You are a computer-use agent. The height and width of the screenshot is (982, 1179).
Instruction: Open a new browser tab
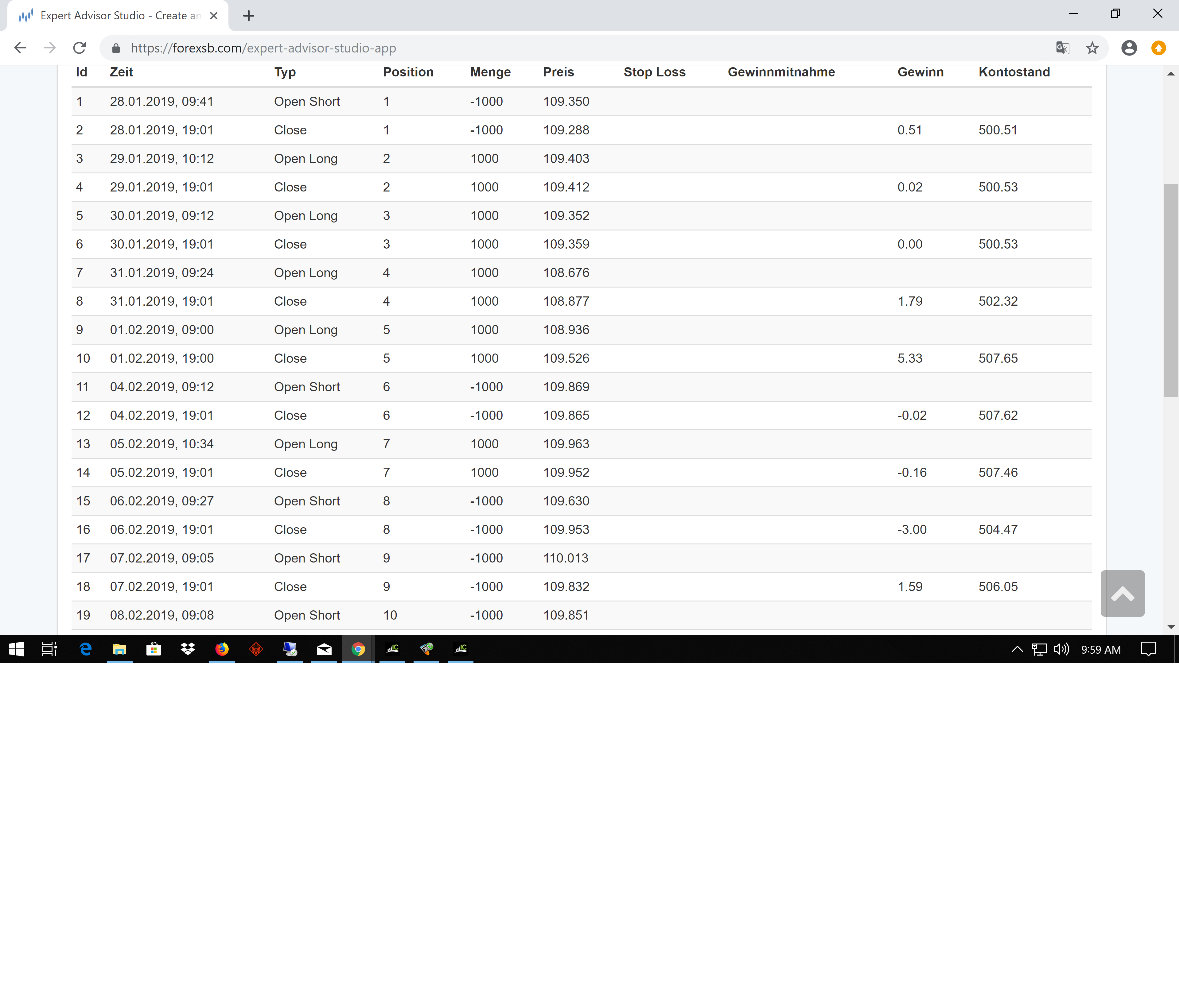click(x=249, y=16)
